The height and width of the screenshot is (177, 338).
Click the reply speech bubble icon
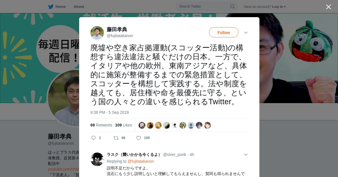pos(94,138)
